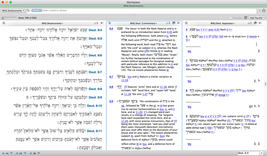Open the settings gear on the Apparatus panel
Screen dimensions: 267x156
(260, 23)
